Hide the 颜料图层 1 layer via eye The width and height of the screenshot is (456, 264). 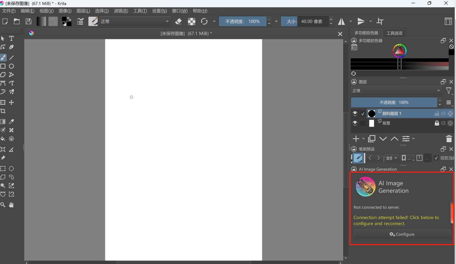[x=355, y=113]
